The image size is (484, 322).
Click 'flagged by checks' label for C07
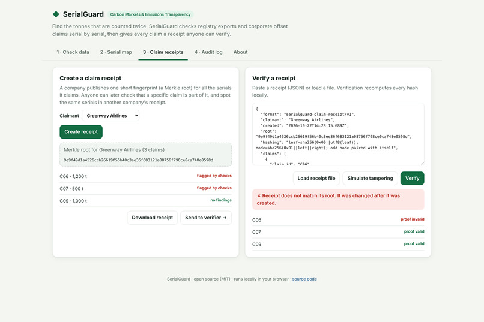click(214, 188)
